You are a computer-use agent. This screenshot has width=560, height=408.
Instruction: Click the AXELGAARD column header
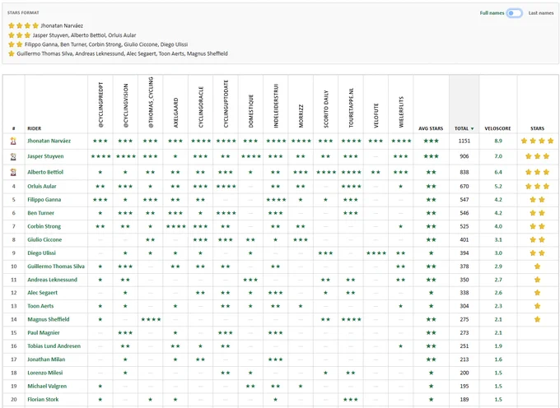[x=175, y=113]
